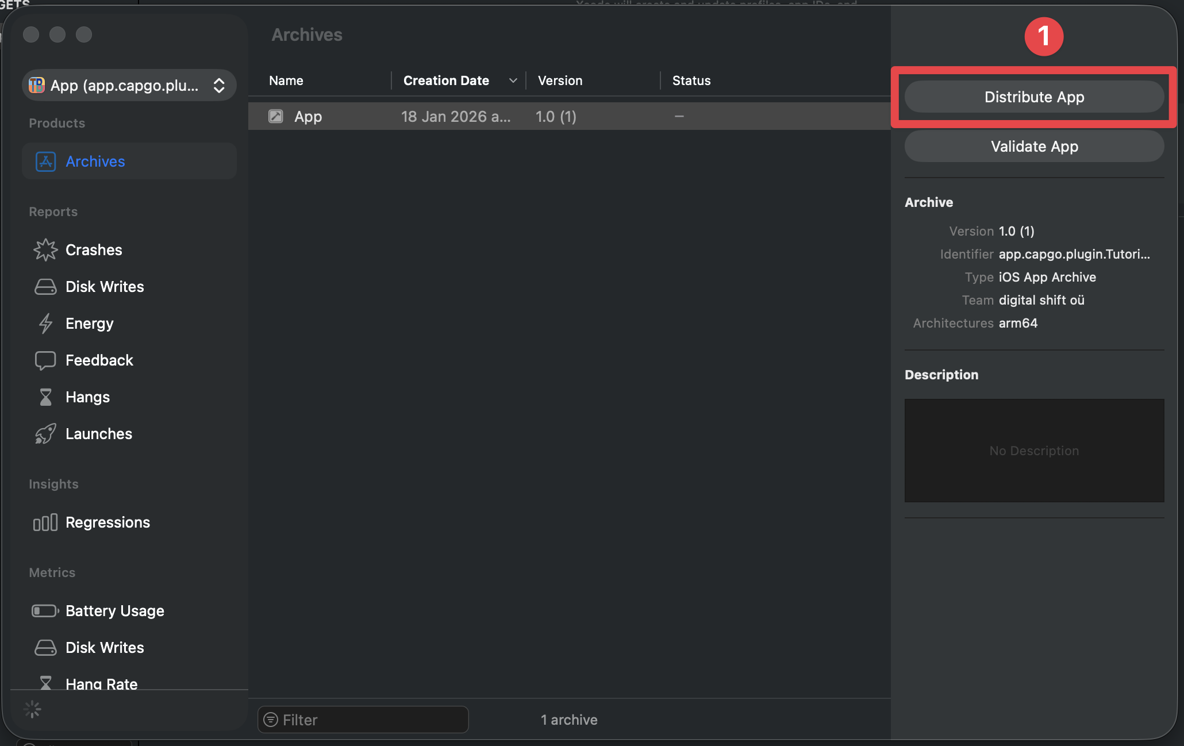Image resolution: width=1184 pixels, height=746 pixels.
Task: Click the Battery Usage metric icon
Action: click(x=45, y=610)
